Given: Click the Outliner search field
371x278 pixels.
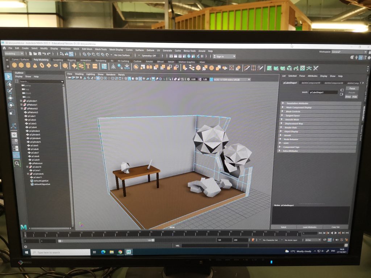Looking at the screenshot, I should [x=41, y=81].
